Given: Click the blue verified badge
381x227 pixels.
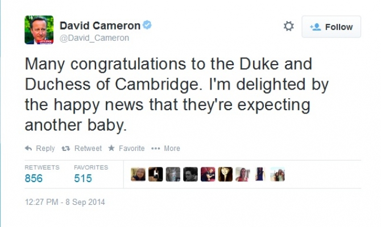Looking at the screenshot, I should (147, 26).
